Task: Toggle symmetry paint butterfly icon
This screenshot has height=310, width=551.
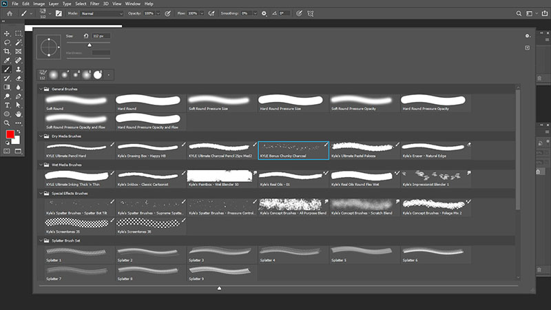Action: tap(311, 13)
